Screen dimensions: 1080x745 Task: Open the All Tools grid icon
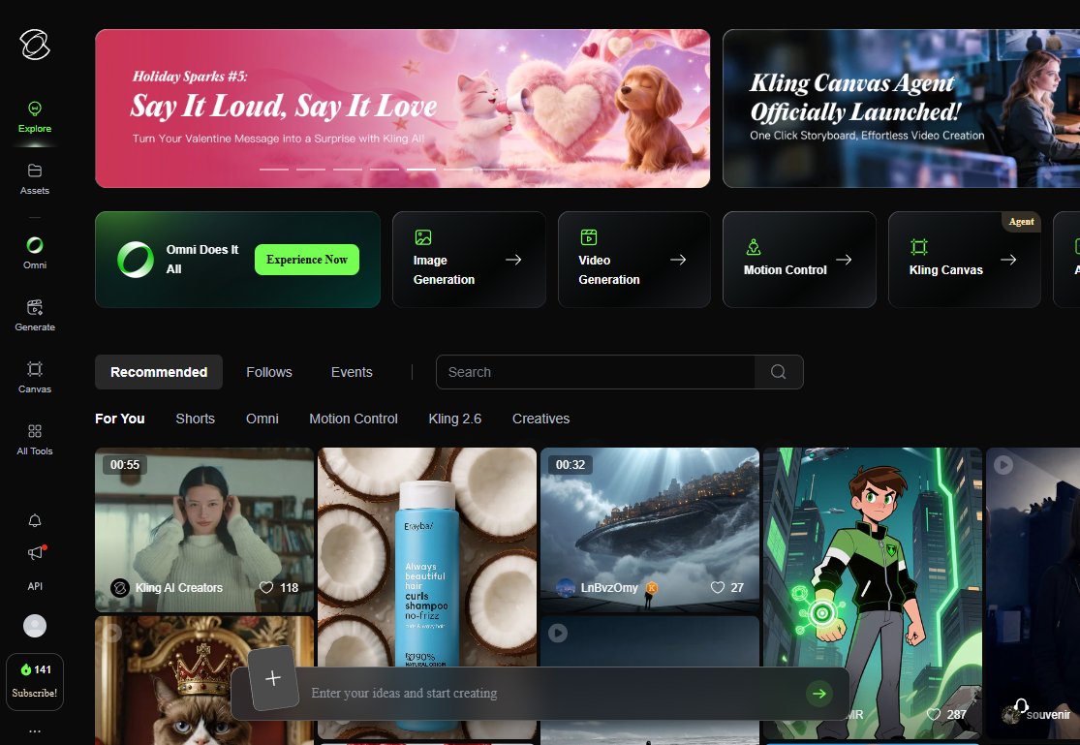[x=35, y=438]
